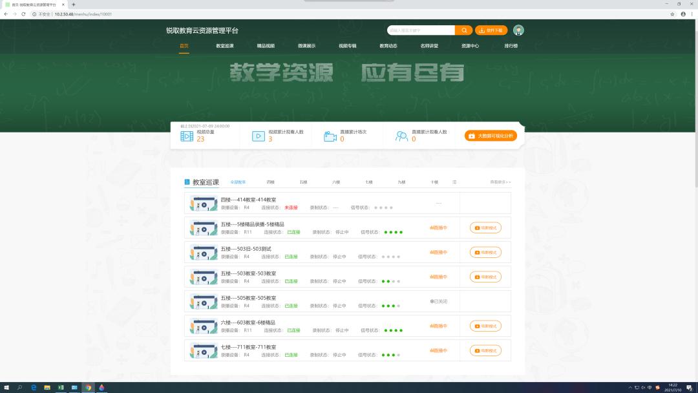This screenshot has height=393, width=698.
Task: Click the 直播累计场次 camera icon
Action: tap(330, 136)
